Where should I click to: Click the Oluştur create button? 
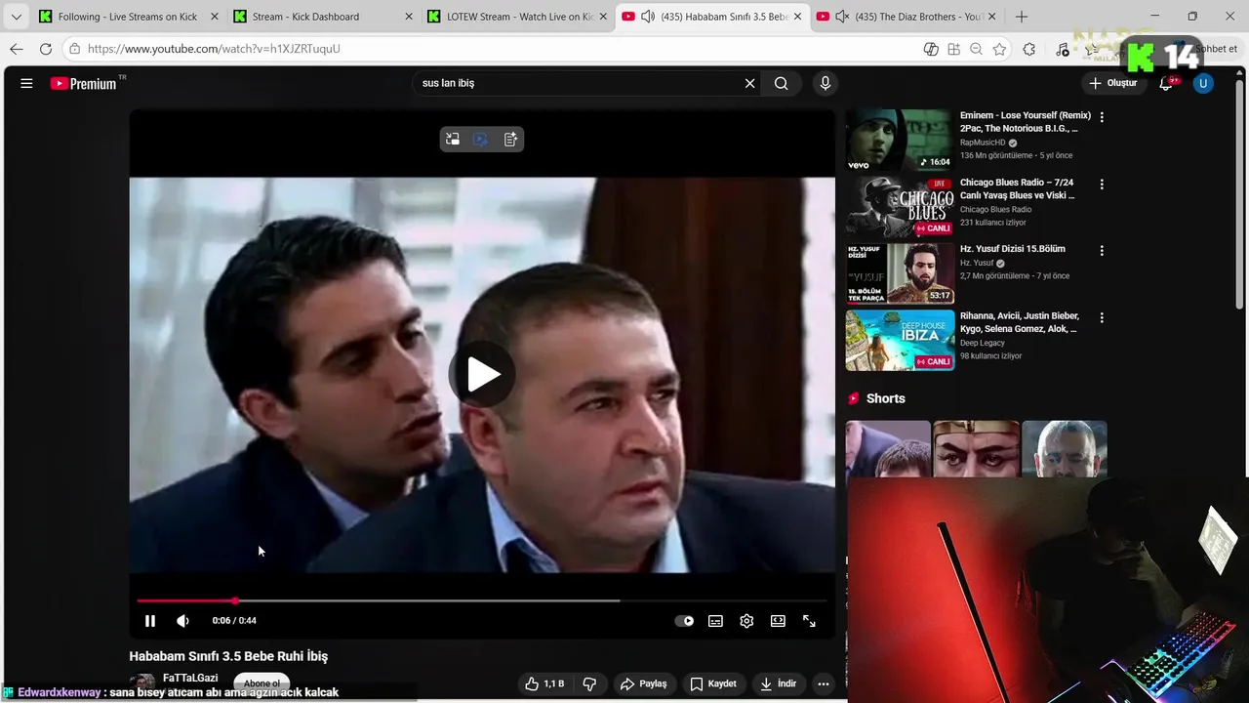coord(1113,84)
